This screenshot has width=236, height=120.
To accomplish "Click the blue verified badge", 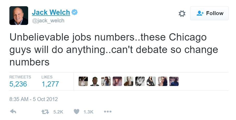I will click(75, 12).
